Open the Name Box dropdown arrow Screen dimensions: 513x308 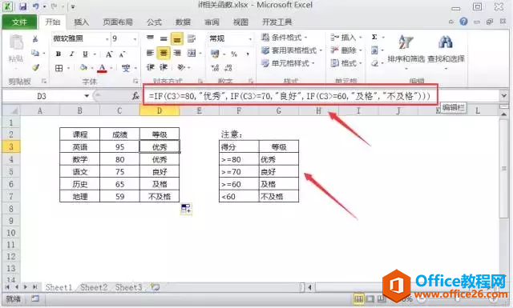click(87, 96)
